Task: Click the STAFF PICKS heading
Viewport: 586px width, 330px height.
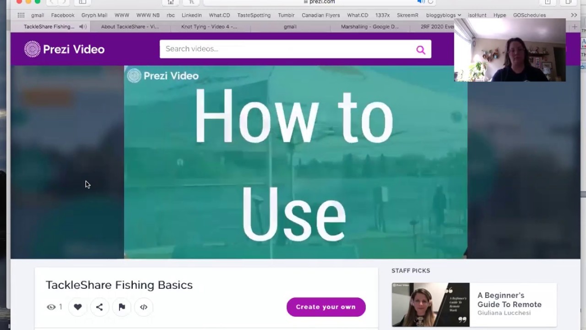Action: coord(411,270)
